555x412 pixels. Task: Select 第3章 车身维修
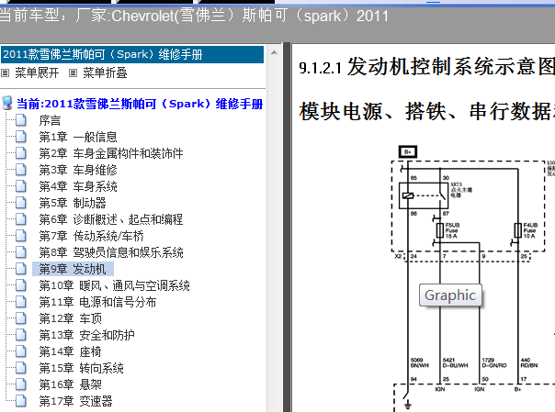pyautogui.click(x=78, y=170)
